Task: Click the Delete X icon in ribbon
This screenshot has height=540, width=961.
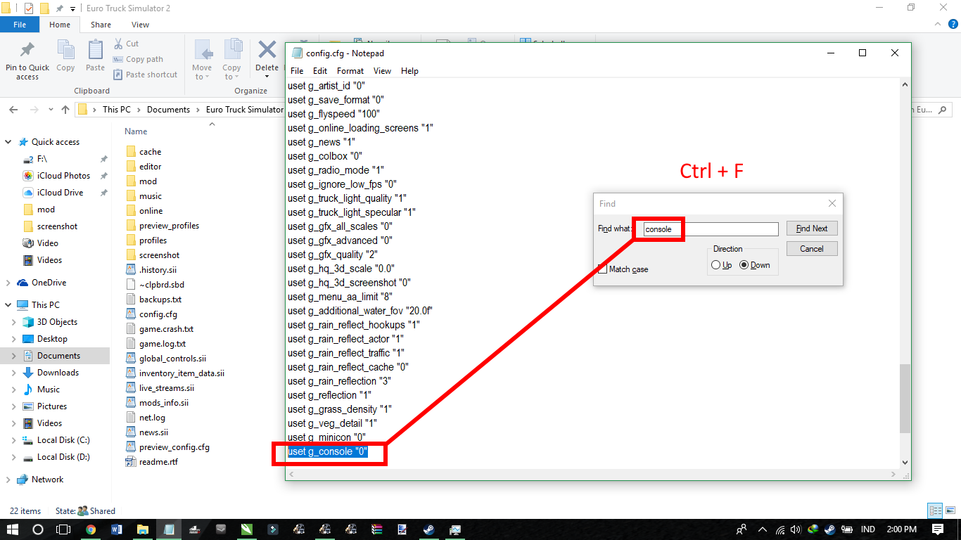Action: point(267,49)
